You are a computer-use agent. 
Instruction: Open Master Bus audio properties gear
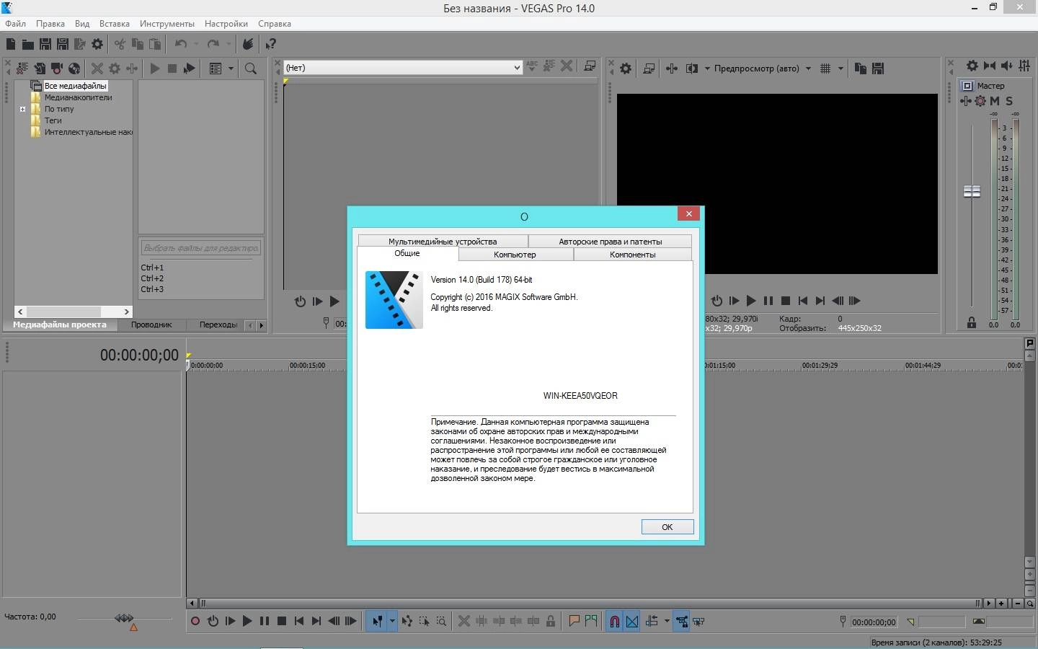972,66
